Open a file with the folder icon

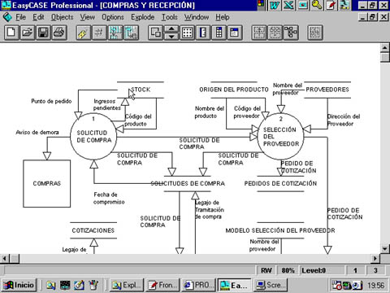(28, 33)
